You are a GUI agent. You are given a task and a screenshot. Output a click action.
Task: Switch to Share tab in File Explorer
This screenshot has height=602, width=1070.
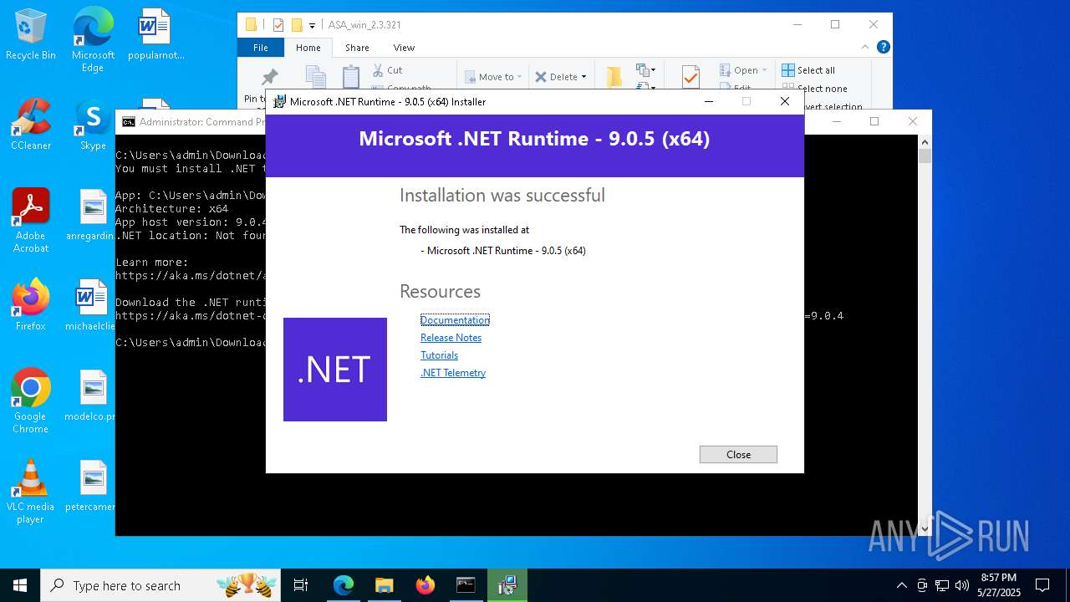pos(357,48)
